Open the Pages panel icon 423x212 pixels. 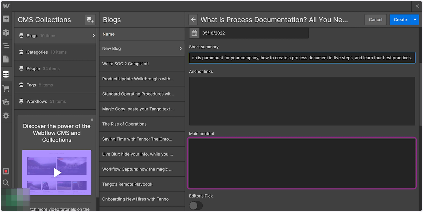pyautogui.click(x=6, y=59)
